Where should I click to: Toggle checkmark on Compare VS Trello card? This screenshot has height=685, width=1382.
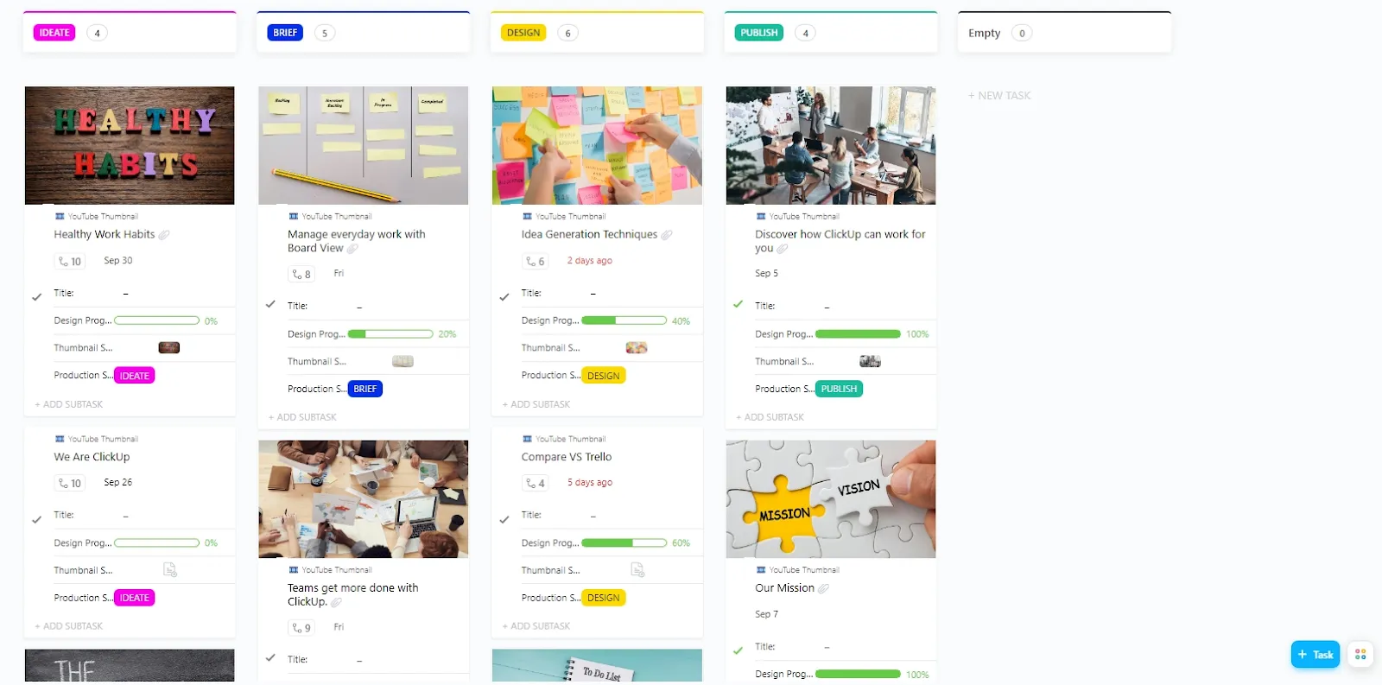(x=504, y=519)
